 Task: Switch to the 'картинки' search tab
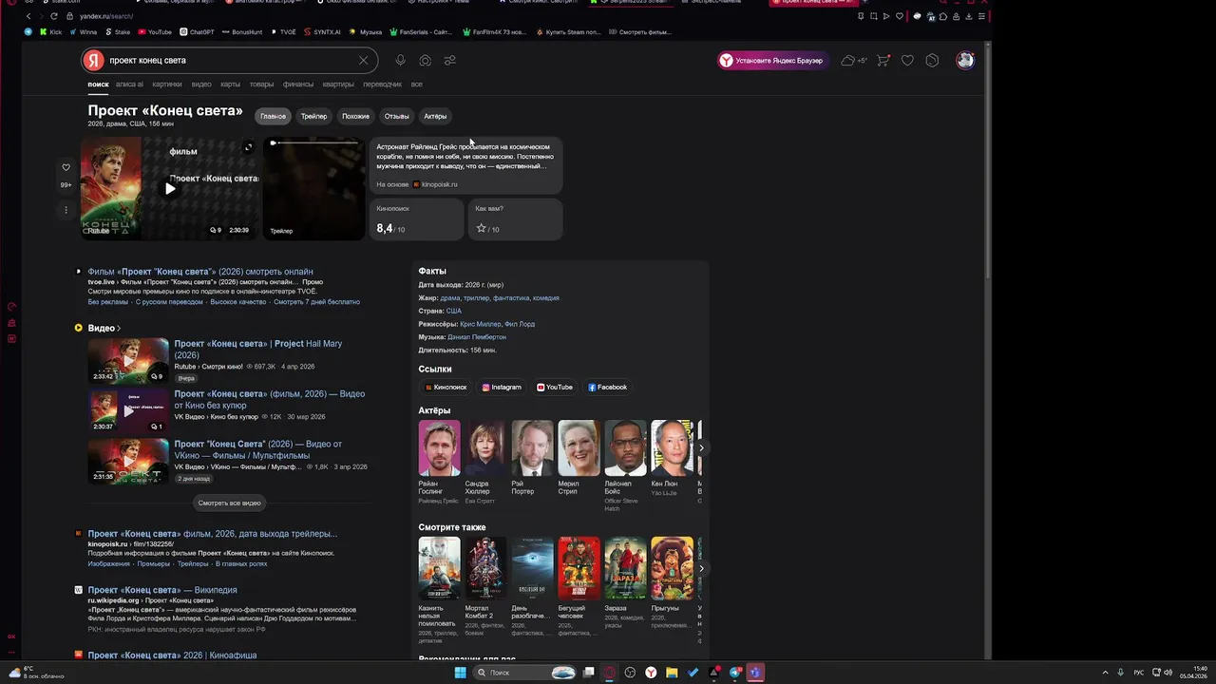pos(167,85)
